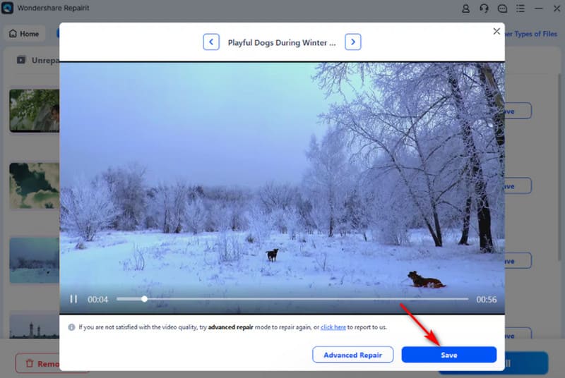This screenshot has height=378, width=565.
Task: Save the repaired video
Action: [448, 355]
